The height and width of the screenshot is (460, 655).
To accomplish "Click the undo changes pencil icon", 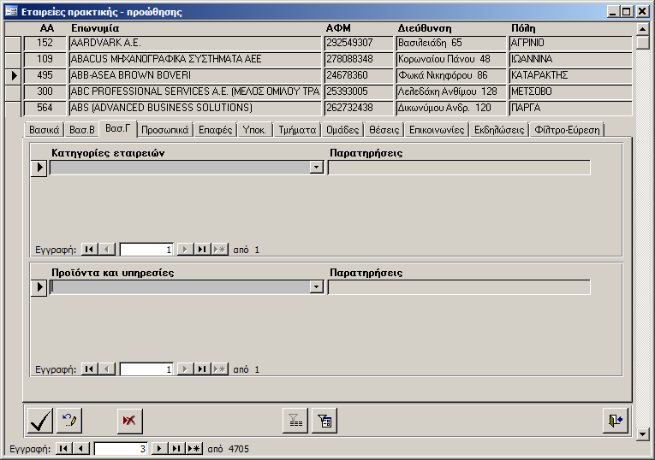I will [x=69, y=421].
